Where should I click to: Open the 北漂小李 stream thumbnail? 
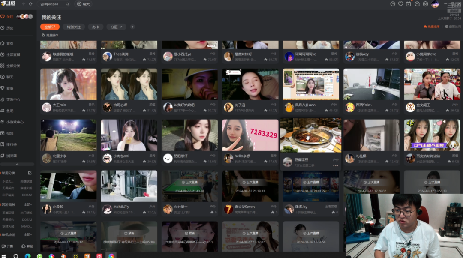tap(69, 135)
